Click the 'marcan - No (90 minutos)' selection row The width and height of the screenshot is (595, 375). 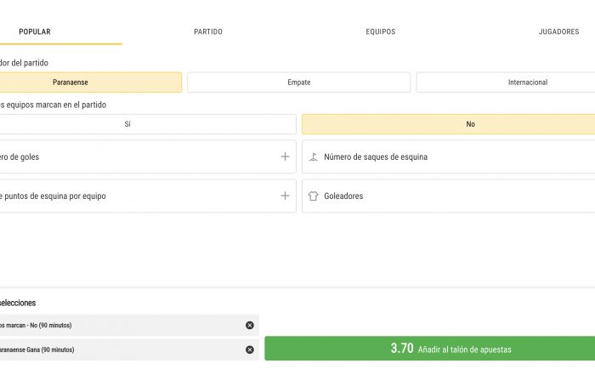[x=129, y=326]
